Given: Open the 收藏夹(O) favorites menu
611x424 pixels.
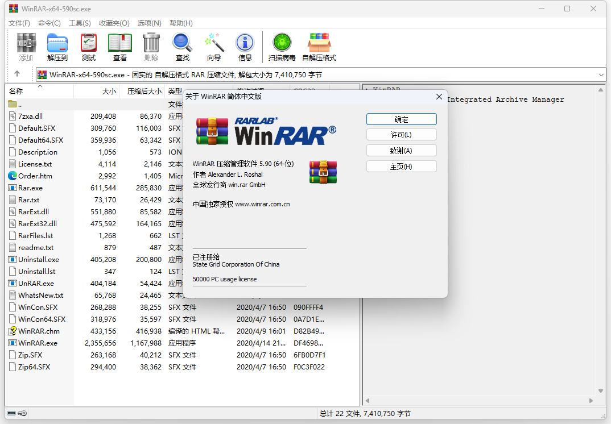Looking at the screenshot, I should click(114, 23).
